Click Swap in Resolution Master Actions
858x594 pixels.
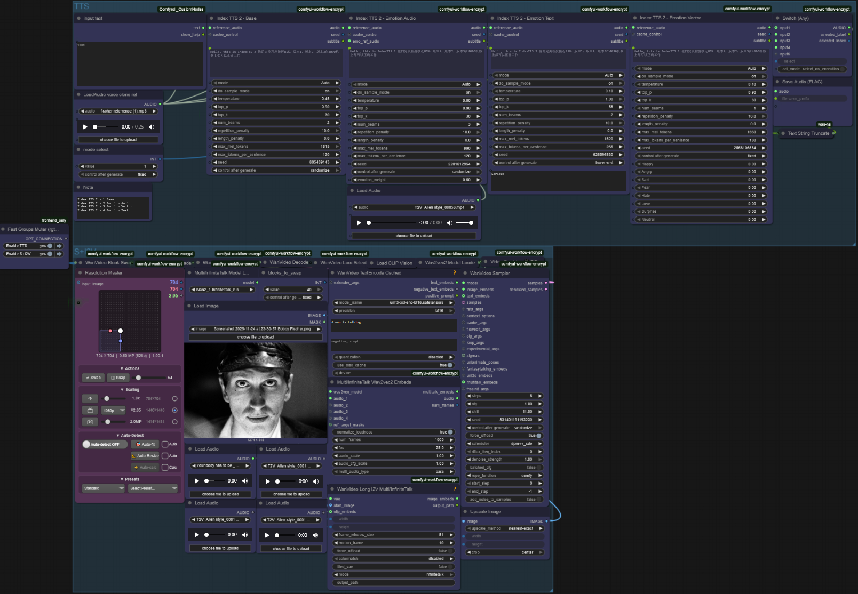(93, 378)
